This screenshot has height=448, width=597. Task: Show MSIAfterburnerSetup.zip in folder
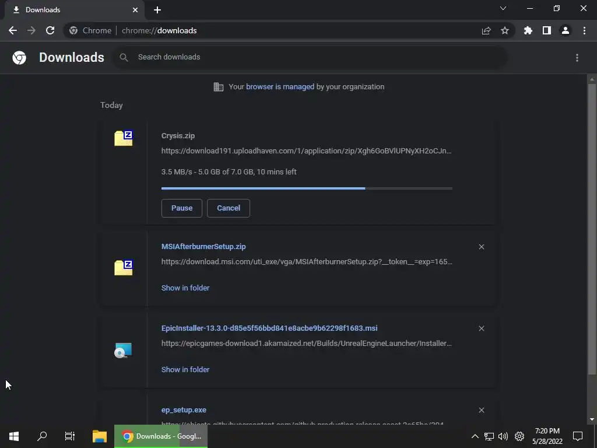[x=185, y=288]
